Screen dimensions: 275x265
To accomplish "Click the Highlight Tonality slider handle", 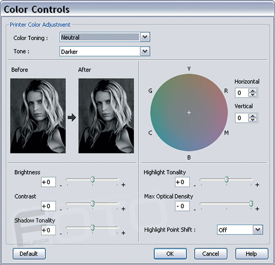I will click(x=226, y=180).
